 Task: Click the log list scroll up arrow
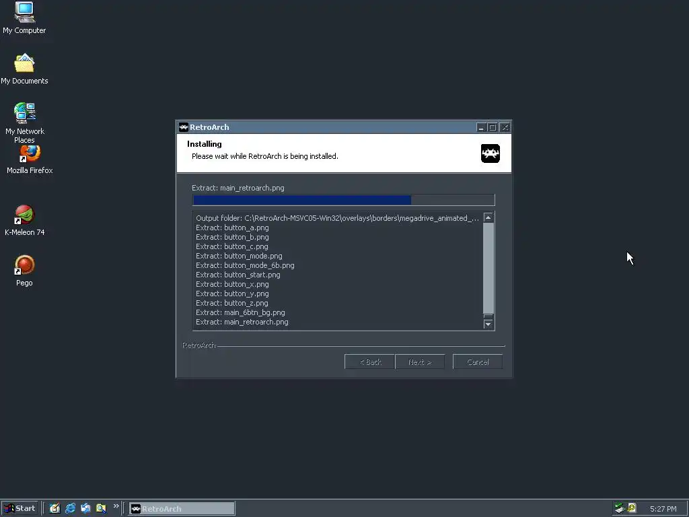point(488,217)
